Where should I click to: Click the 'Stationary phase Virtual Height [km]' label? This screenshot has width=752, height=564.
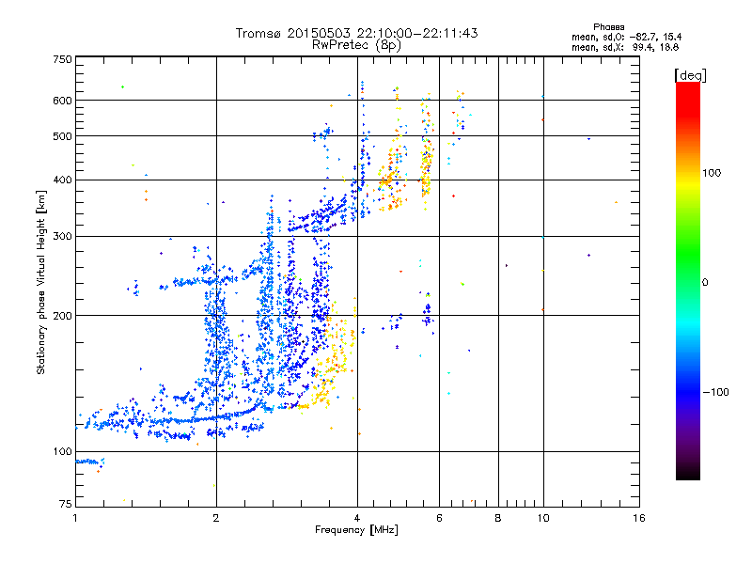pos(41,283)
